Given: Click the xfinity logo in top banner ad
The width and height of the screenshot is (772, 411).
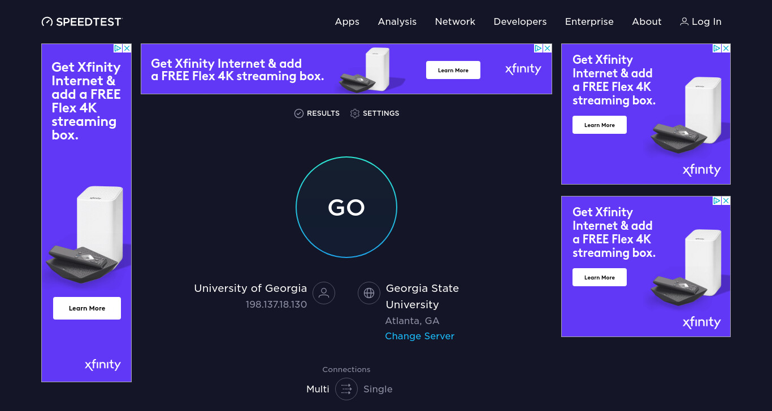Looking at the screenshot, I should (x=523, y=69).
